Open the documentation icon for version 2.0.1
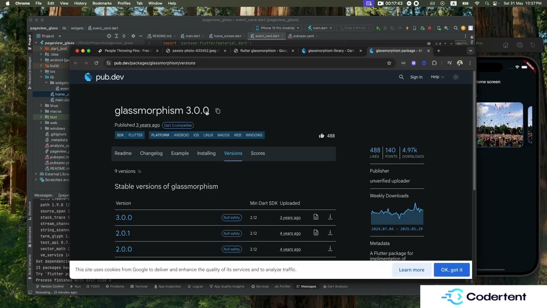The width and height of the screenshot is (547, 308). tap(316, 233)
